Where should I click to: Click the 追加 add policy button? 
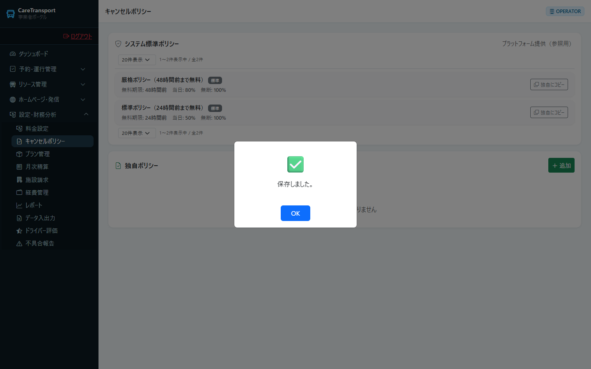click(561, 165)
